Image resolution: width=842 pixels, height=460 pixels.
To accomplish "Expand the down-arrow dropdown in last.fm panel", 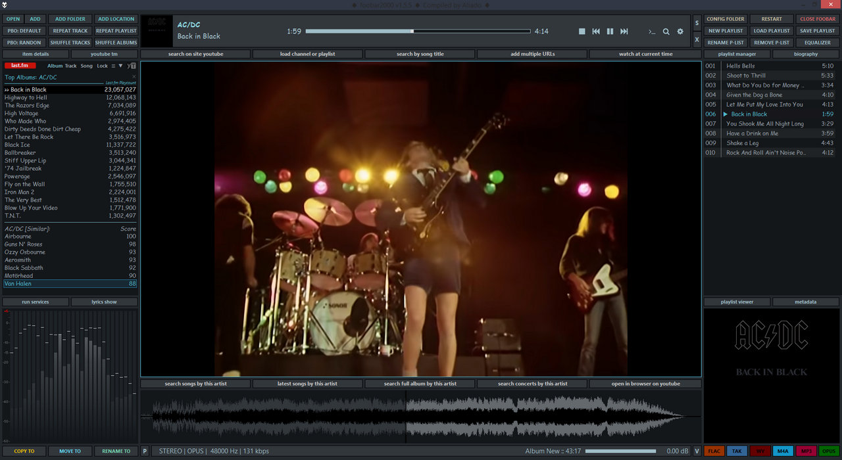I will (120, 66).
